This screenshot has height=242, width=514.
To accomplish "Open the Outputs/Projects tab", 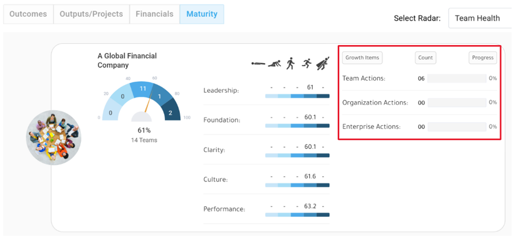I will tap(92, 14).
